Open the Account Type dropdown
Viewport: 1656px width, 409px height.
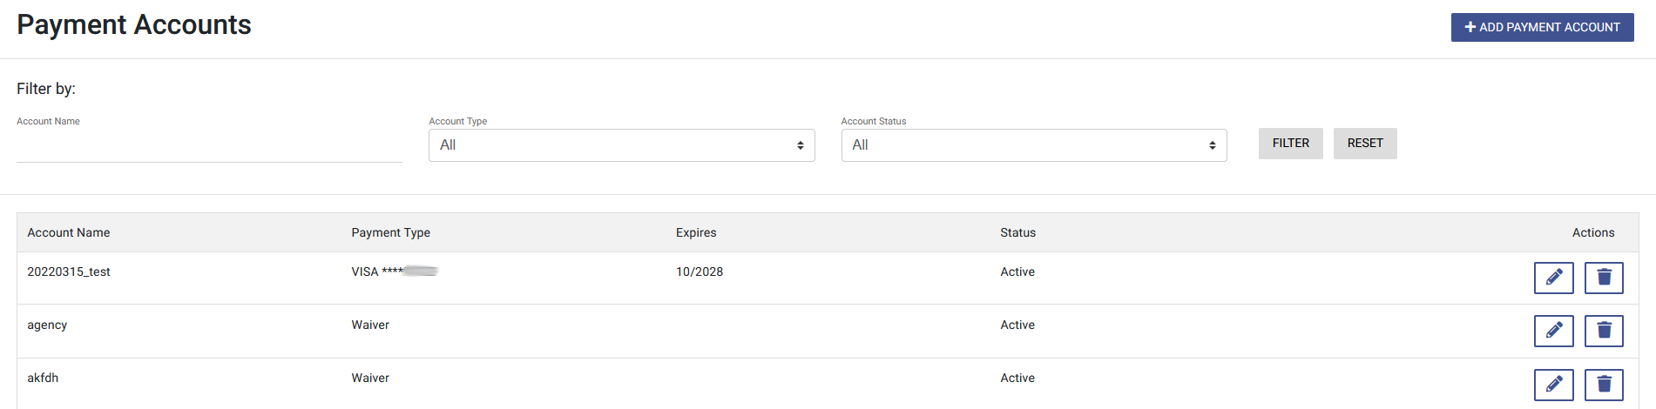point(621,145)
